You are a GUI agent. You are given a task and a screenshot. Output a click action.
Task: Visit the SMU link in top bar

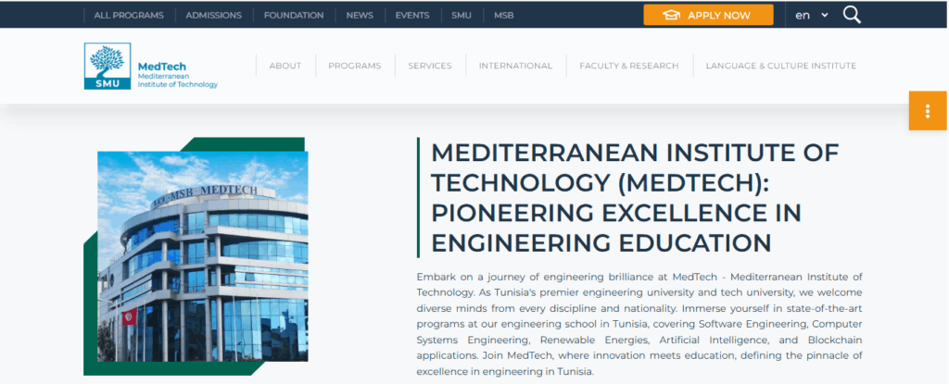(462, 16)
